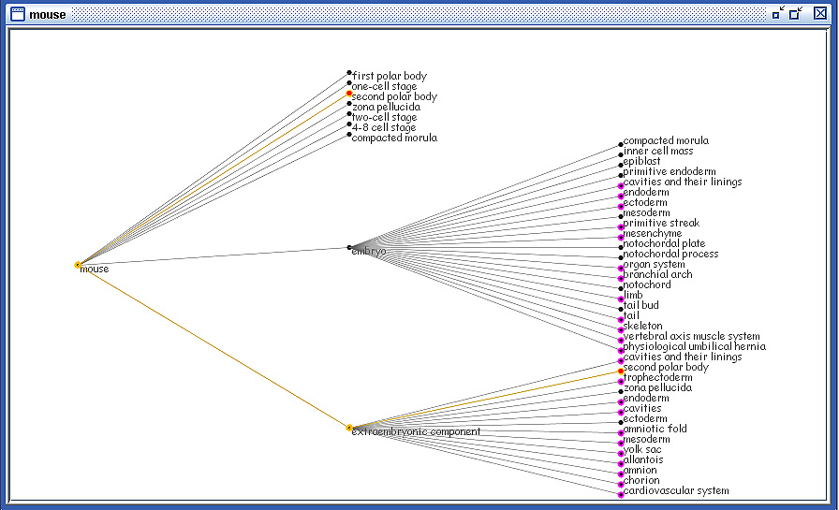Expand endoderm under extraembryonic component
839x510 pixels.
[621, 402]
